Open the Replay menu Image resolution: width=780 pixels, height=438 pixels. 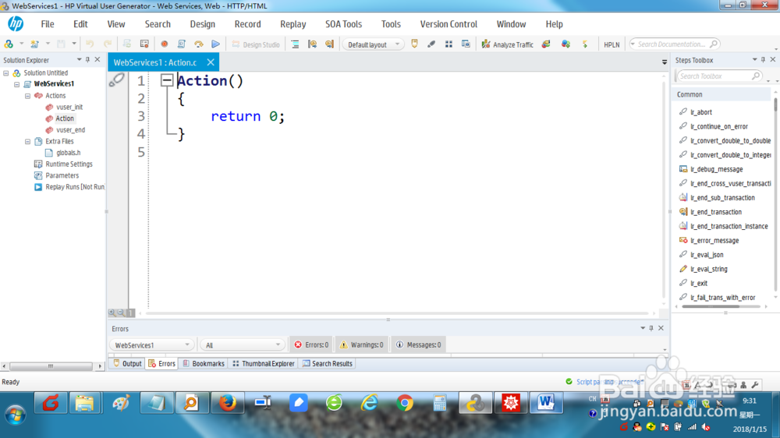point(293,24)
